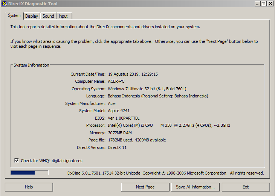Open the Sound tab
275x196 pixels.
tap(48, 16)
